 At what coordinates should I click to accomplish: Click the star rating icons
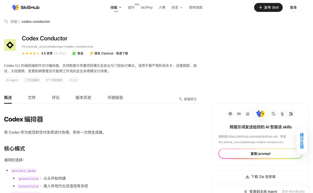coord(31,53)
